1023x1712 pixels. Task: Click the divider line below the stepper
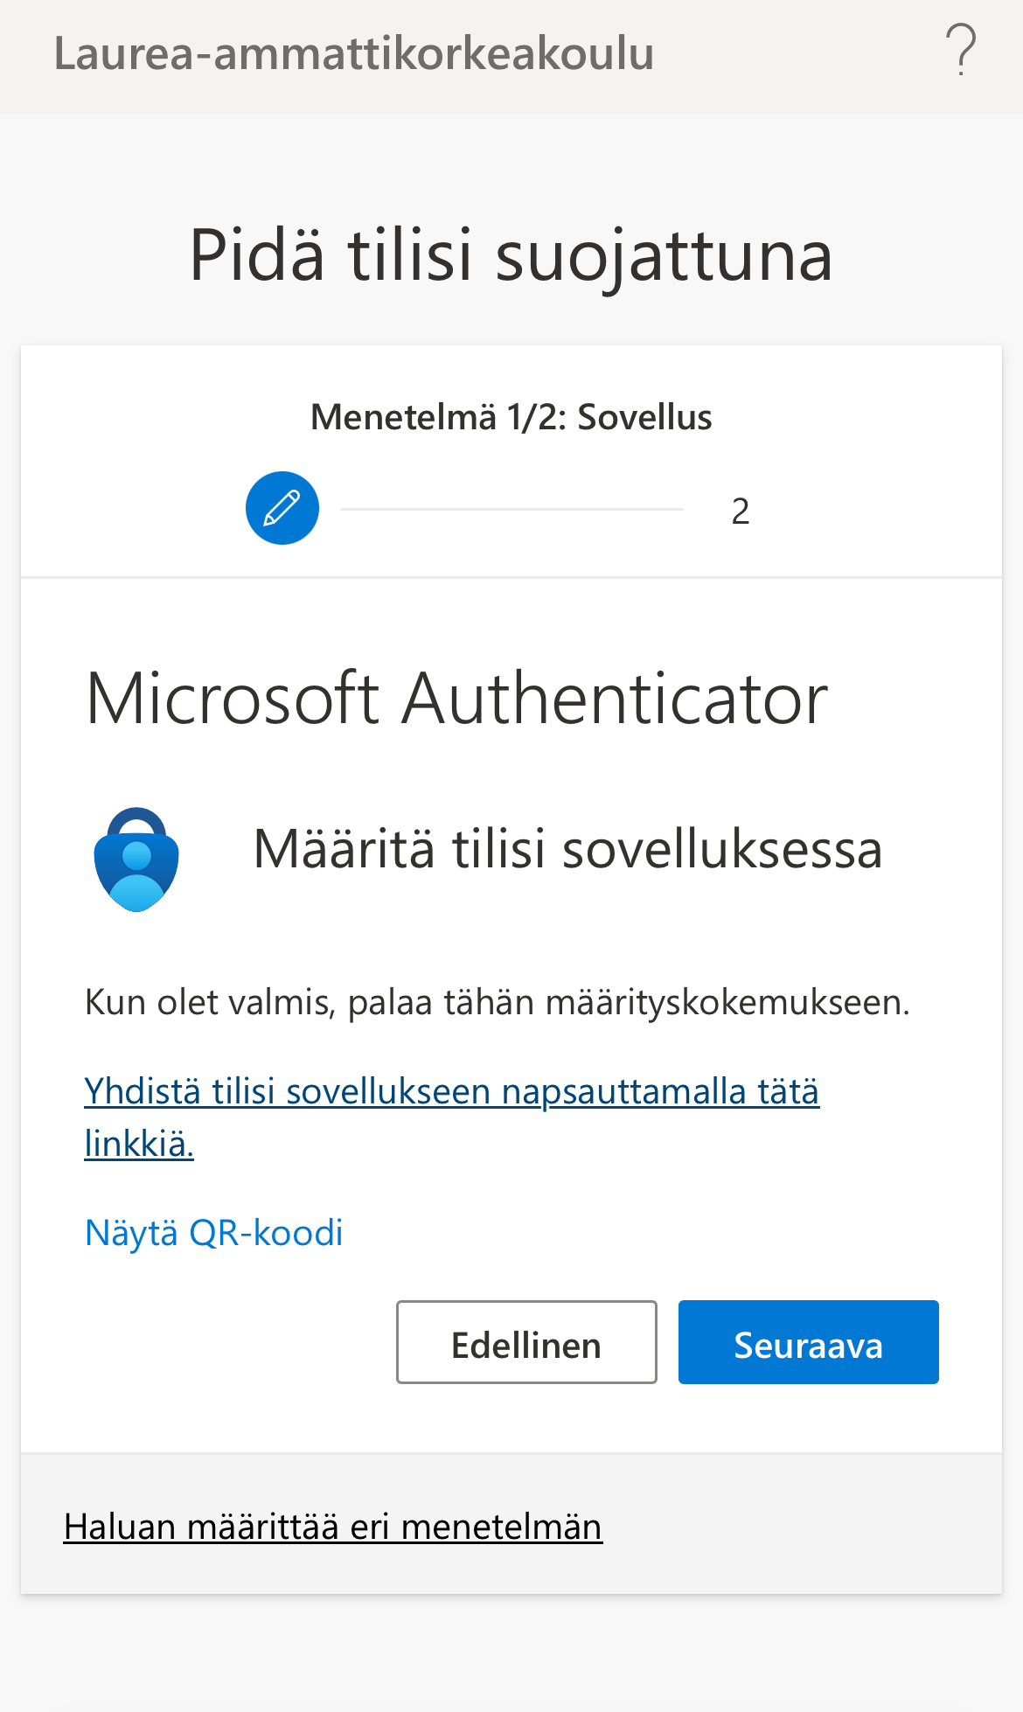pyautogui.click(x=511, y=577)
